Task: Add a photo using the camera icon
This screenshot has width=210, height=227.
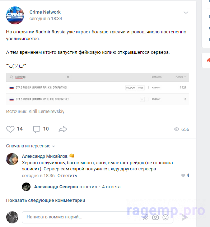Action: tap(155, 217)
